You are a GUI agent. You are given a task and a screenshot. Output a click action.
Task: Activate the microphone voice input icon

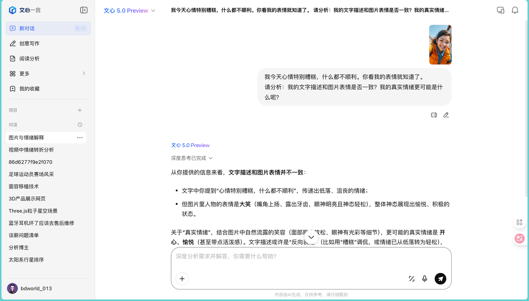pyautogui.click(x=424, y=279)
